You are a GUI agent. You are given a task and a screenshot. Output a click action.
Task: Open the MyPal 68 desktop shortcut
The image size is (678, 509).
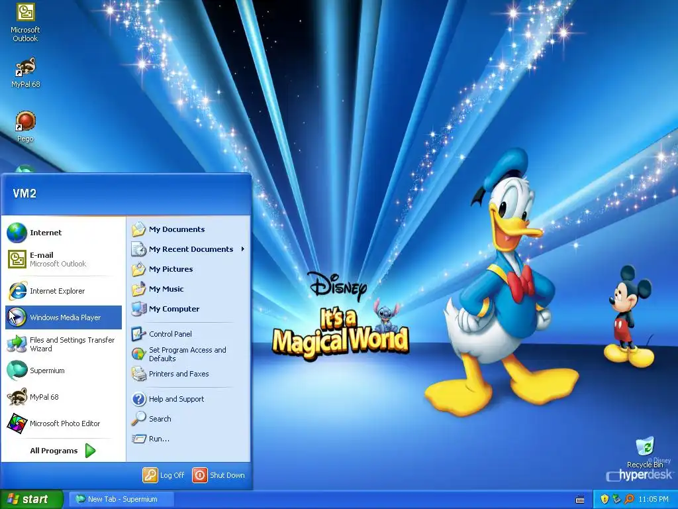(25, 73)
